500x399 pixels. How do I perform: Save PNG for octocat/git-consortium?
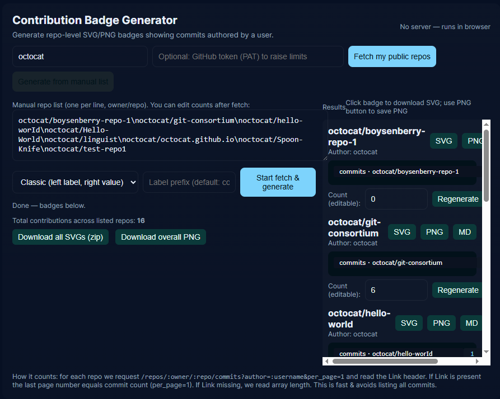[434, 231]
